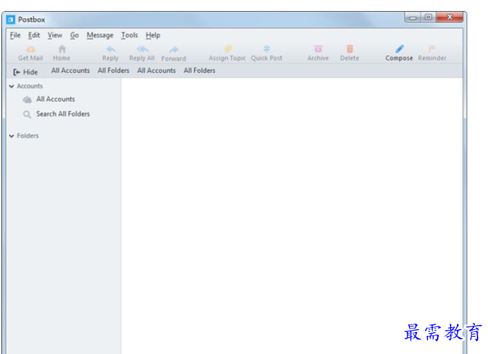
Task: Hide the sidebar pane
Action: coord(26,72)
